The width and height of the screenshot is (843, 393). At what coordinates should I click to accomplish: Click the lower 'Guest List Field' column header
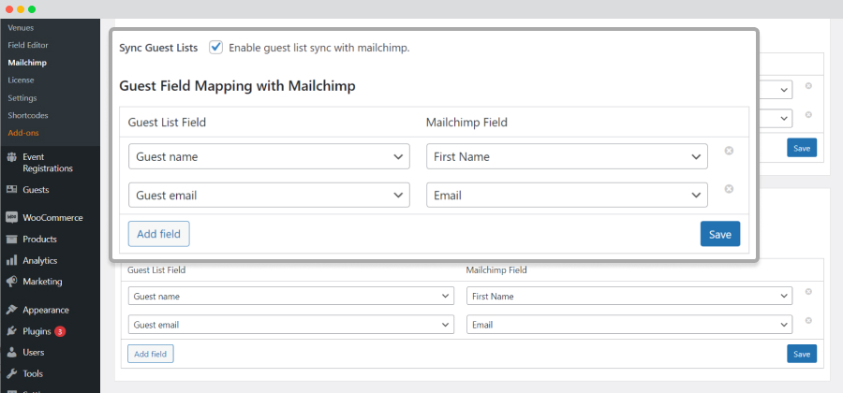[x=156, y=270]
